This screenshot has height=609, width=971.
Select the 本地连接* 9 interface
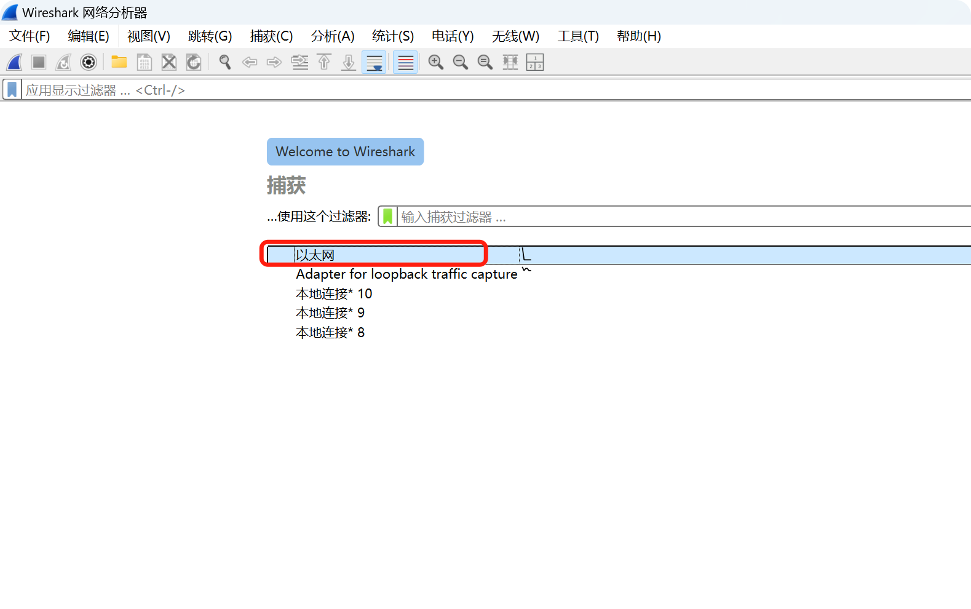(x=330, y=312)
